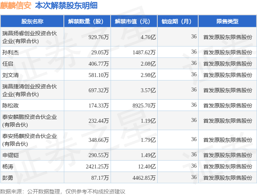This screenshot has width=257, height=195.
Task: Click the market value 12.40亿
Action: point(147,166)
